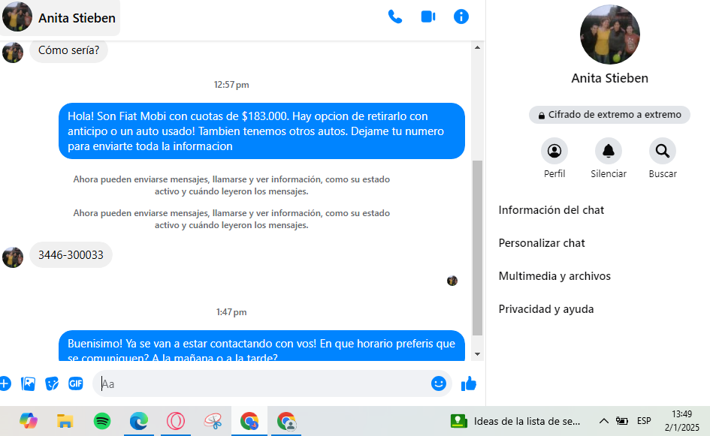Start a voice call with Anita Stieben
The image size is (710, 436).
point(394,17)
